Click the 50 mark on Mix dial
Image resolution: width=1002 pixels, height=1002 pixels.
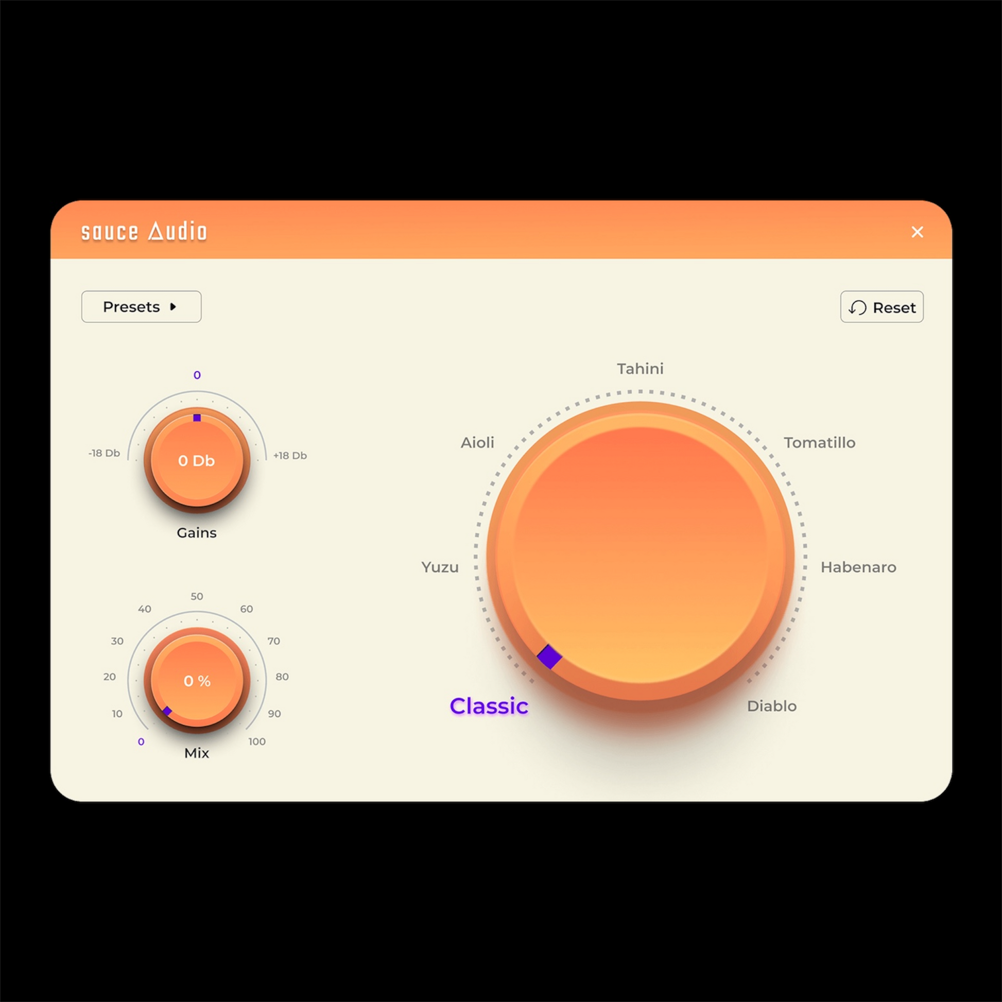pyautogui.click(x=197, y=596)
